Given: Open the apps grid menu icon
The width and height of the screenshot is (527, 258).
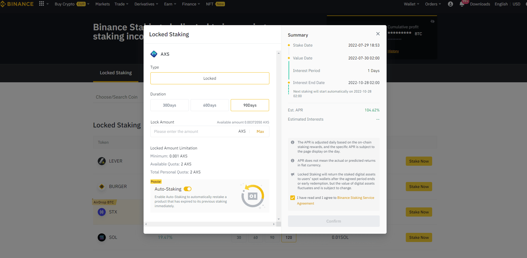Looking at the screenshot, I should [x=42, y=4].
